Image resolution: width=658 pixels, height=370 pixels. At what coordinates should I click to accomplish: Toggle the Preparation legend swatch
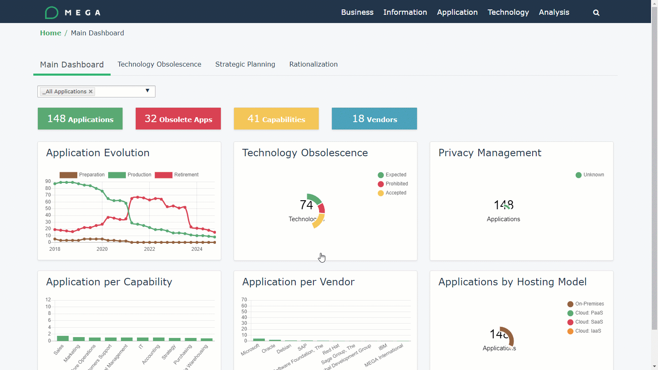[68, 175]
